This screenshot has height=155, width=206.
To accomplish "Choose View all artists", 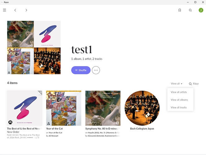I will [179, 92].
